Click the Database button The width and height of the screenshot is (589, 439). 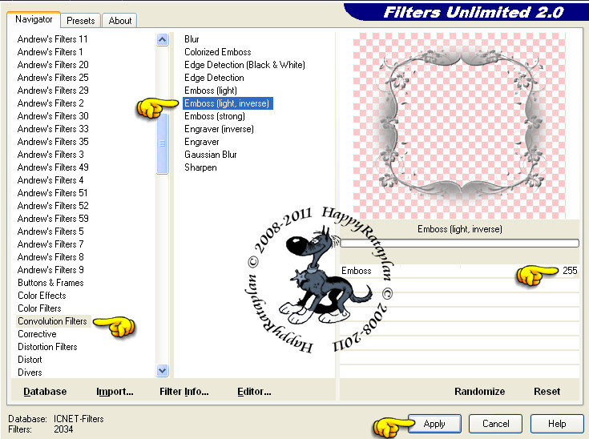[45, 391]
